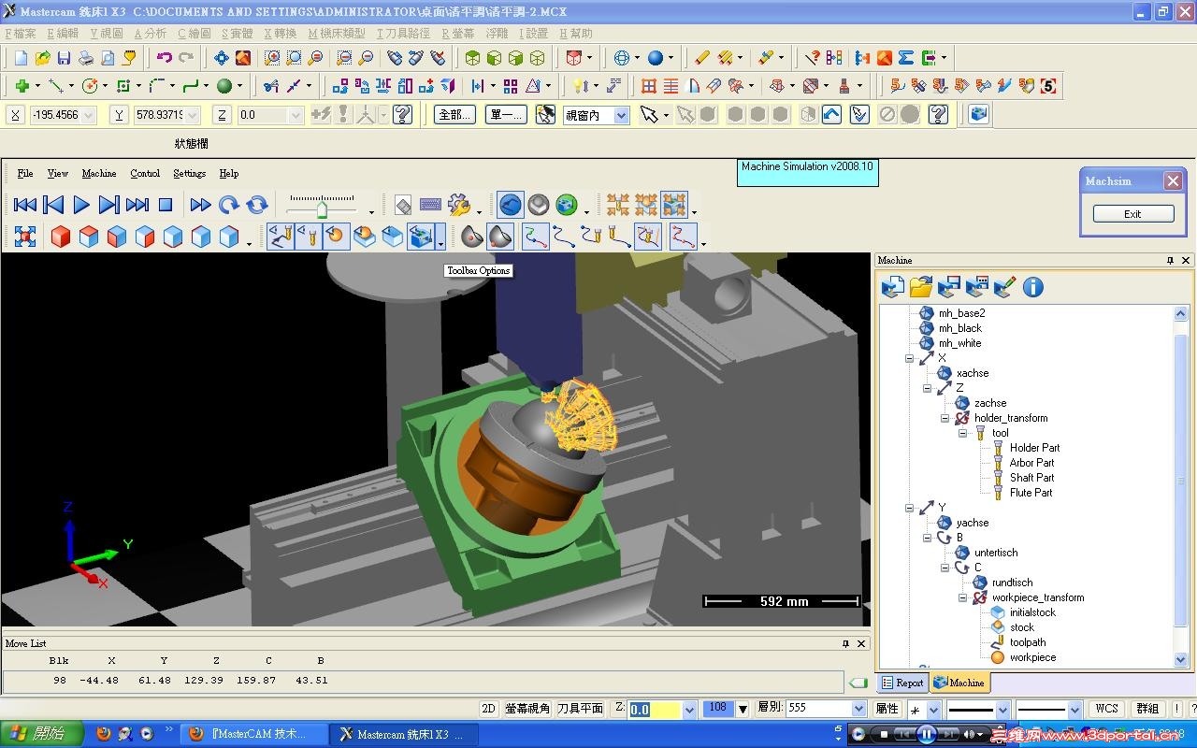Click the keyboard icon in simulation toolbar
Viewport: 1197px width, 748px height.
[430, 205]
